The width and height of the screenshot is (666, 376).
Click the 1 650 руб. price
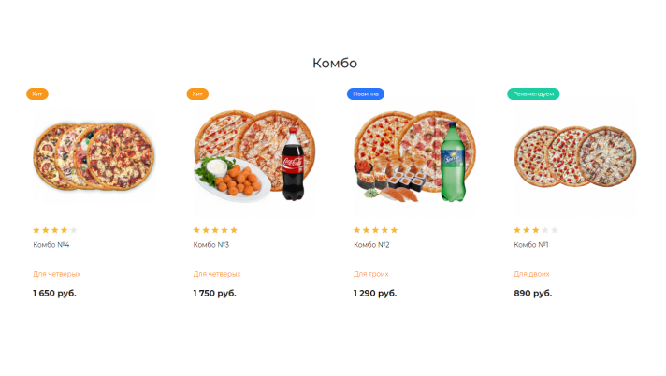54,293
